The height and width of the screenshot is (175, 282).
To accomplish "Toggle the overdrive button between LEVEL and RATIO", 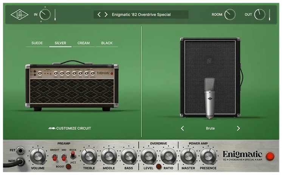I will tap(159, 167).
